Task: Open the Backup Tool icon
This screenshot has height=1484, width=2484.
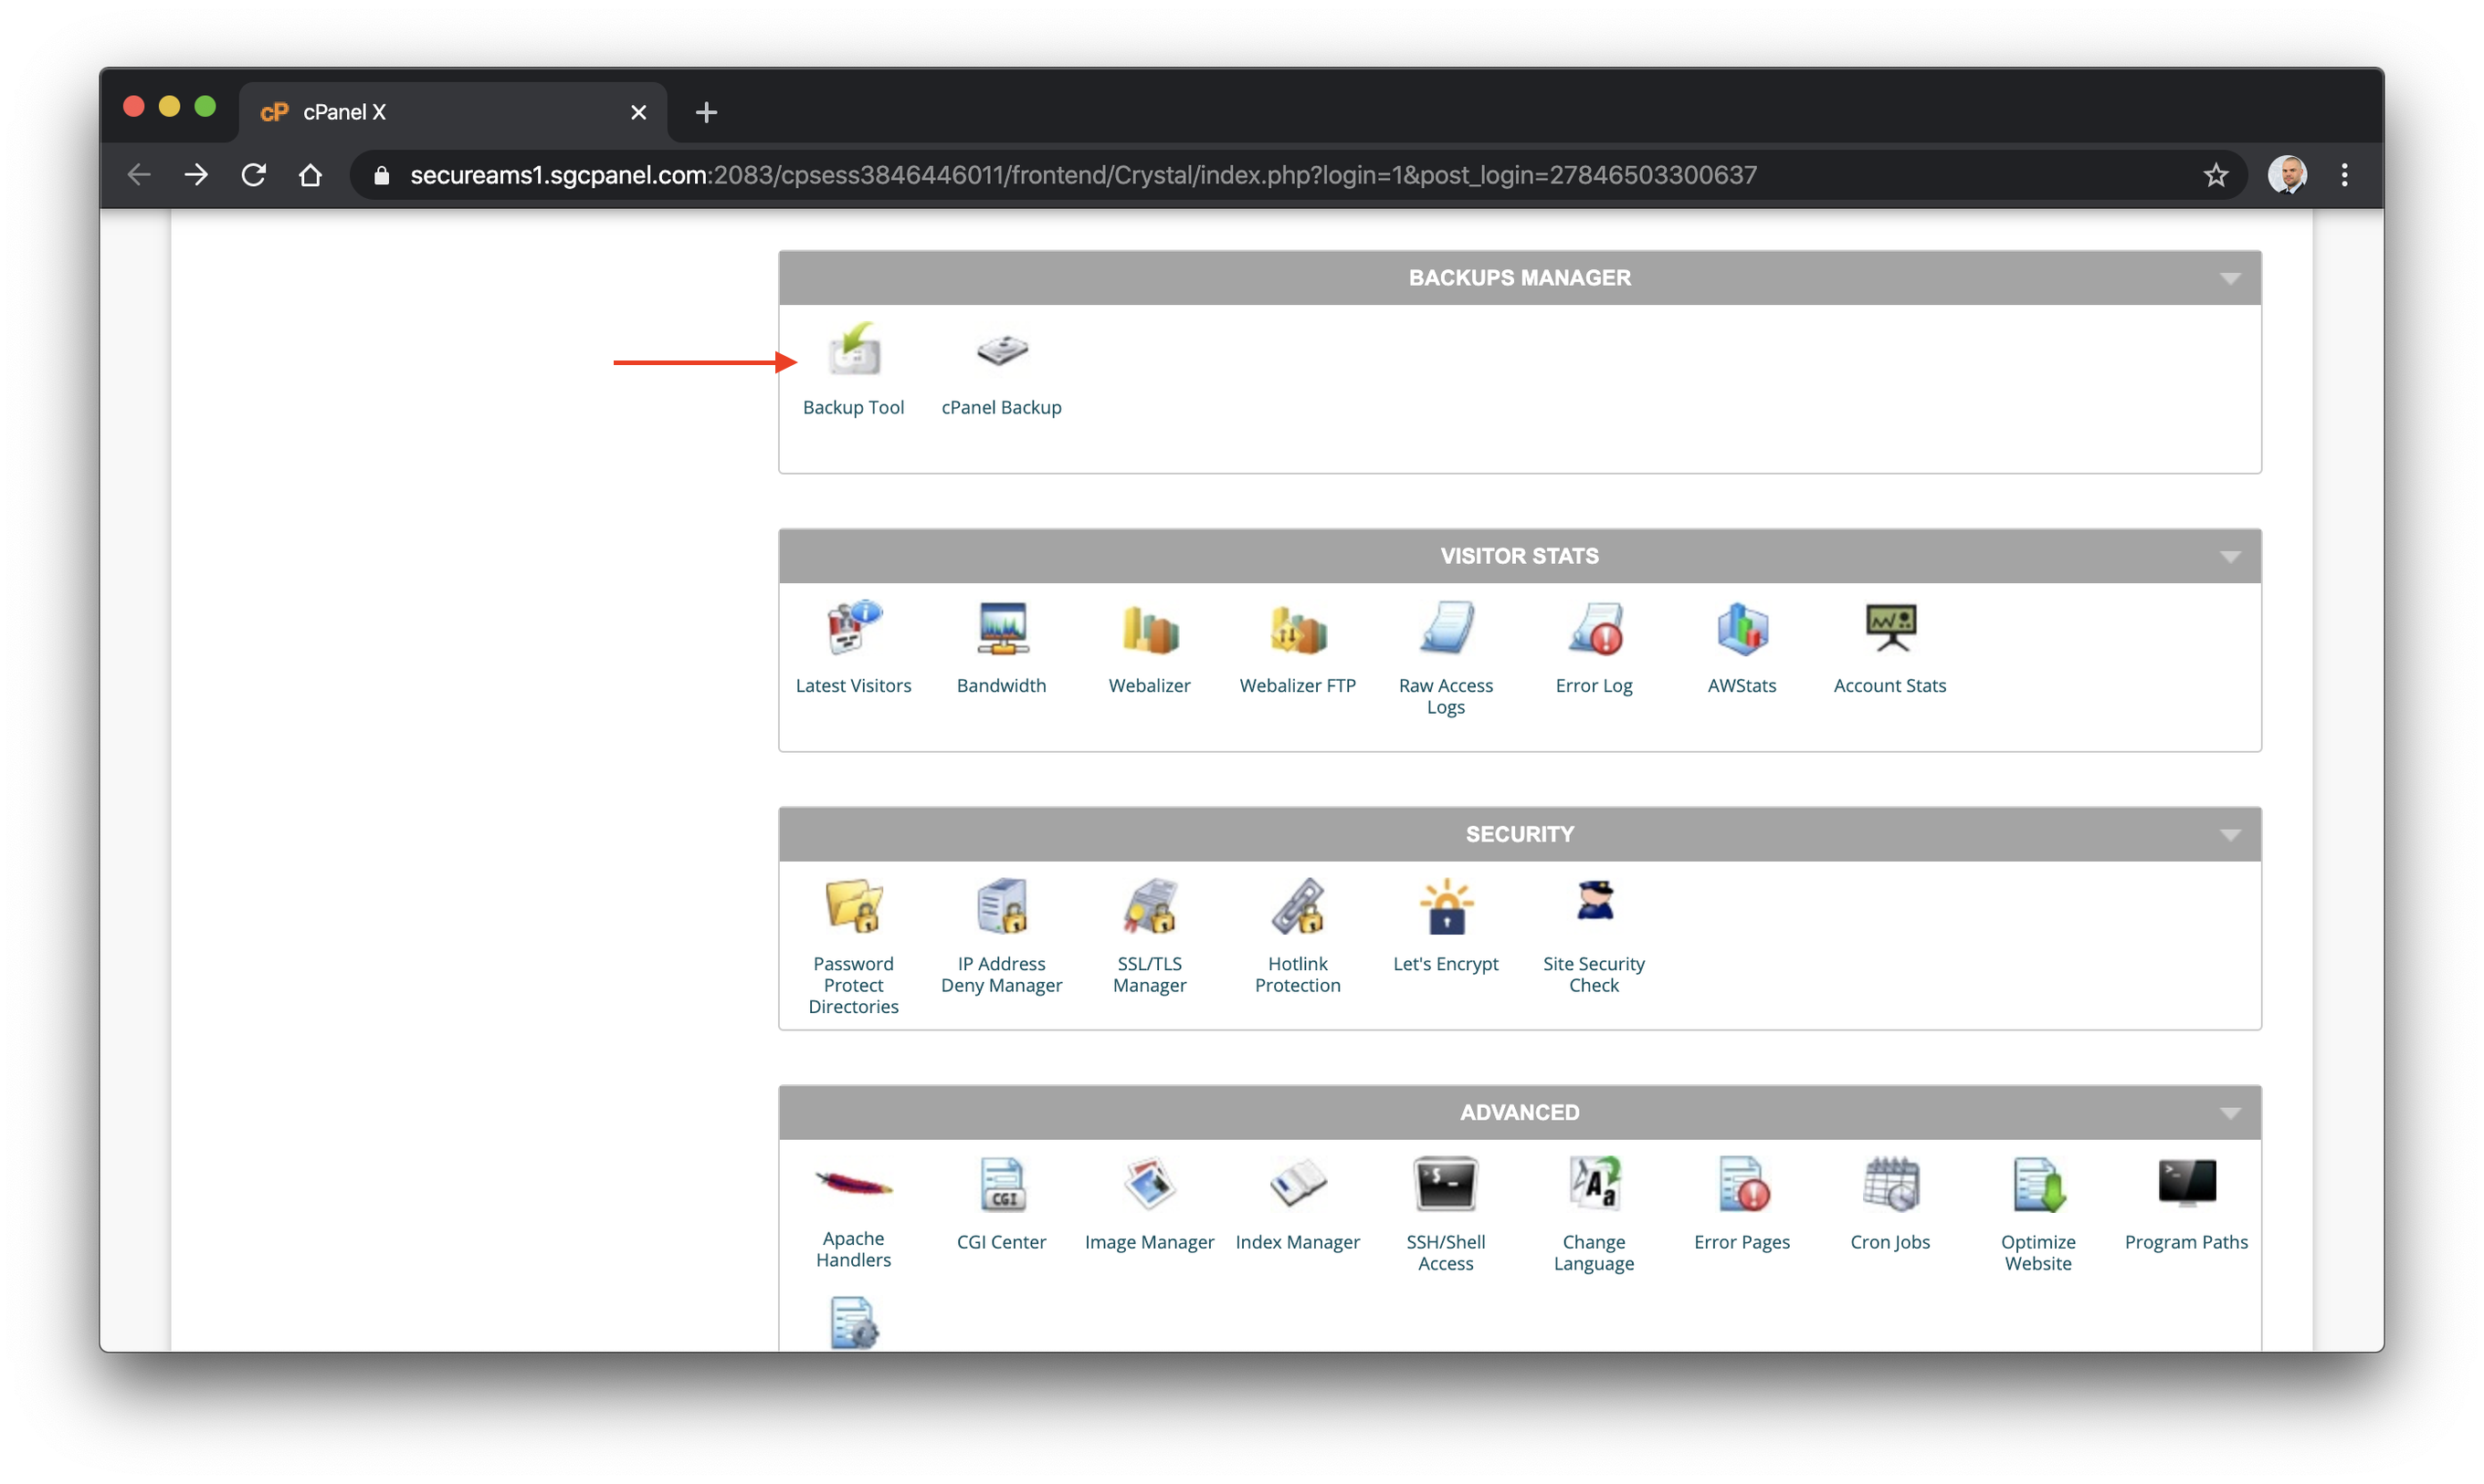Action: [x=853, y=349]
